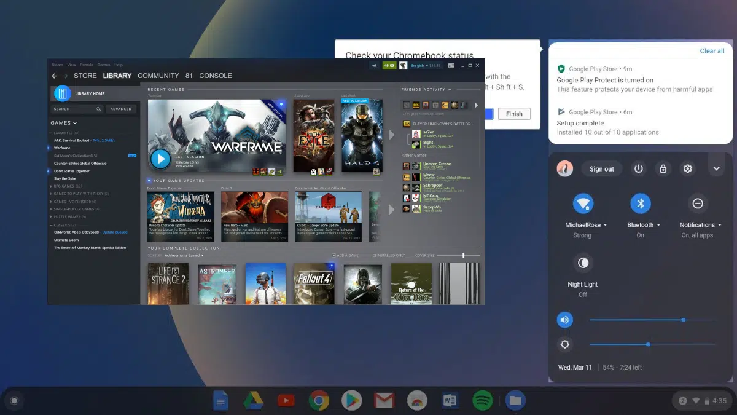Open the 45 unread messages inbox

tap(389, 65)
